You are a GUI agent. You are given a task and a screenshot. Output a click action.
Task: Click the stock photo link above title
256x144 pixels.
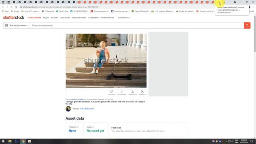(76, 99)
